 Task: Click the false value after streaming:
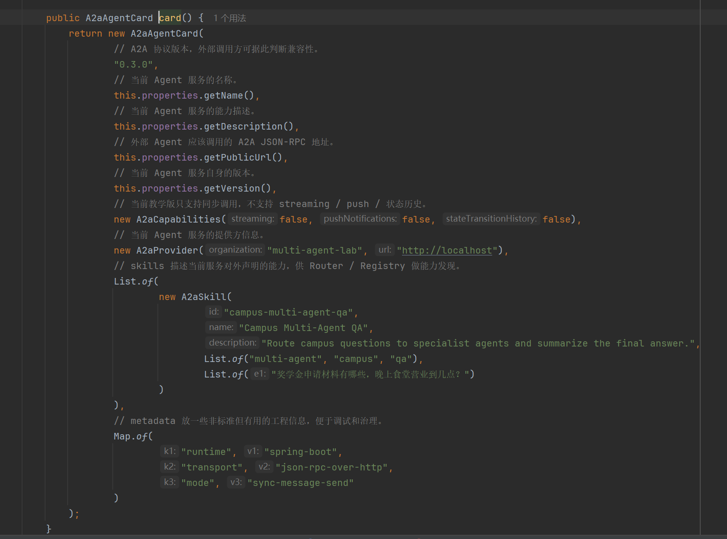pyautogui.click(x=294, y=219)
